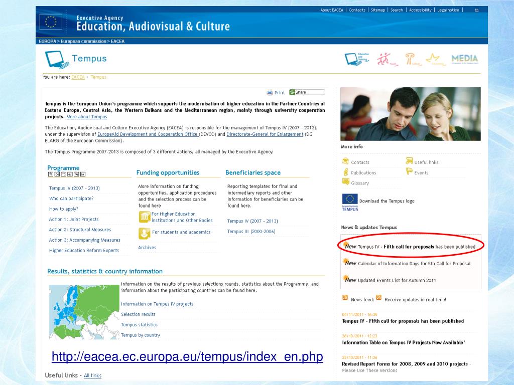Open All links next to Useful links
The image size is (514, 385).
92,376
